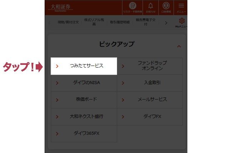
Task: Open the hamburger メニュー icon
Action: [x=181, y=6]
